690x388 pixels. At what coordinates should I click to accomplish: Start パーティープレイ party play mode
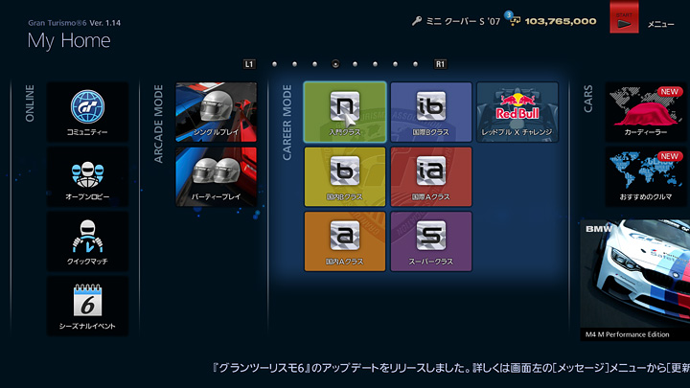coord(217,176)
